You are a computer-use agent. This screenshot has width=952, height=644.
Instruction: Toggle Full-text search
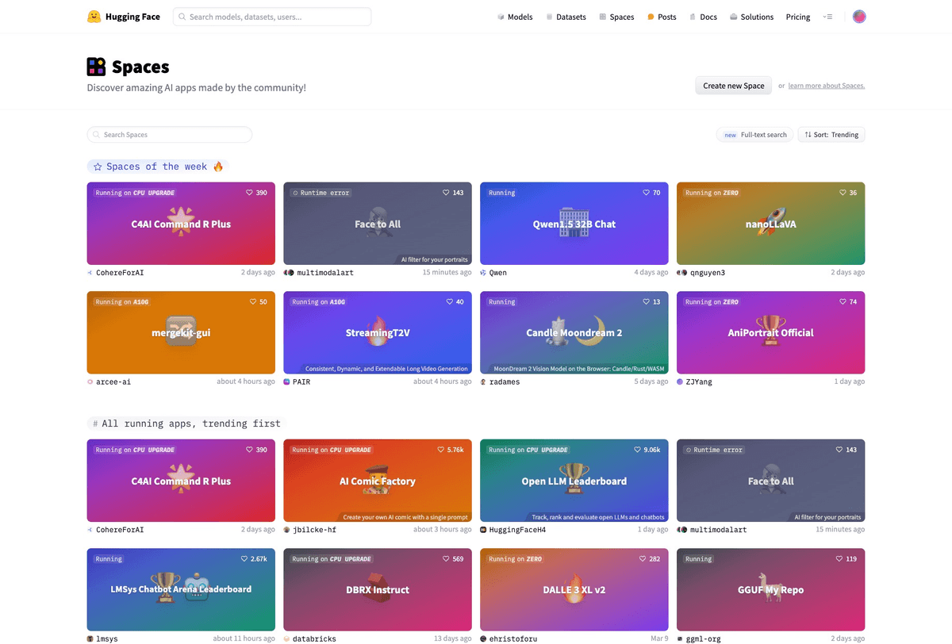click(x=754, y=135)
